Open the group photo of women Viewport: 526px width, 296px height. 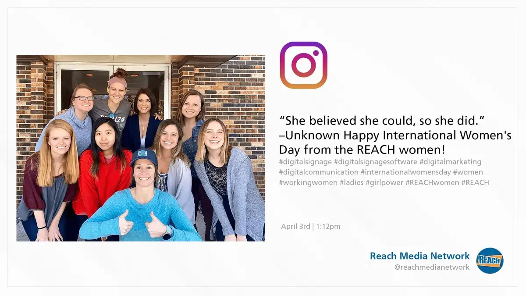coord(141,148)
